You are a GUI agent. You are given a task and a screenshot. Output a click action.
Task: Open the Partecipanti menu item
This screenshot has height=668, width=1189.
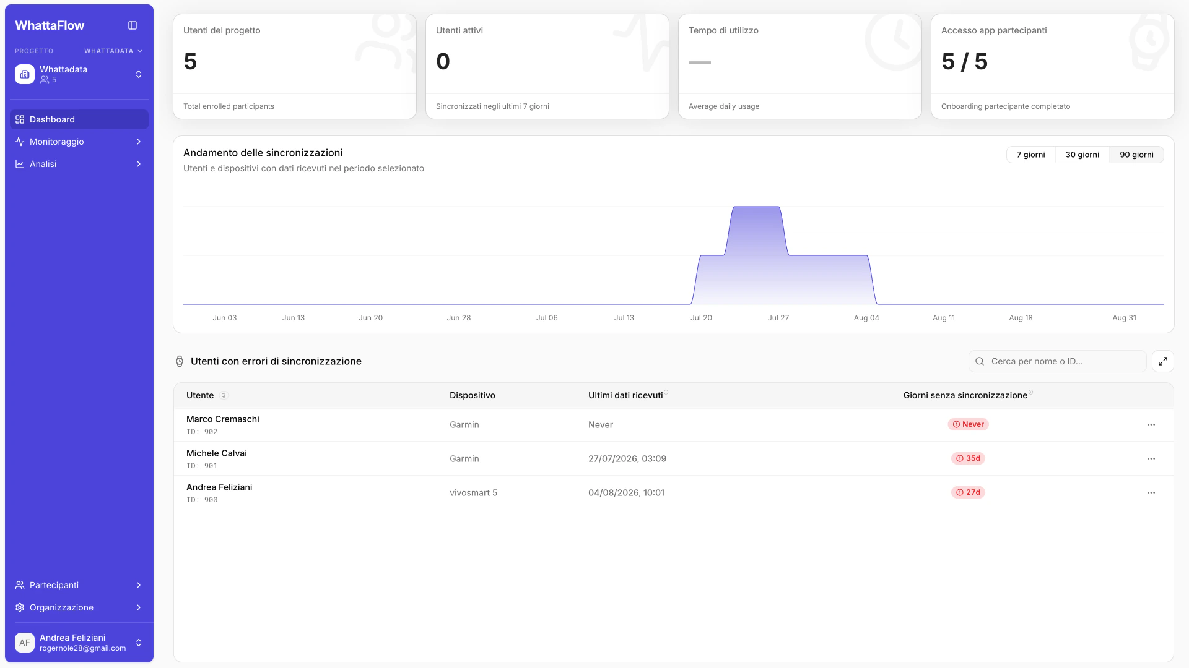pos(79,585)
